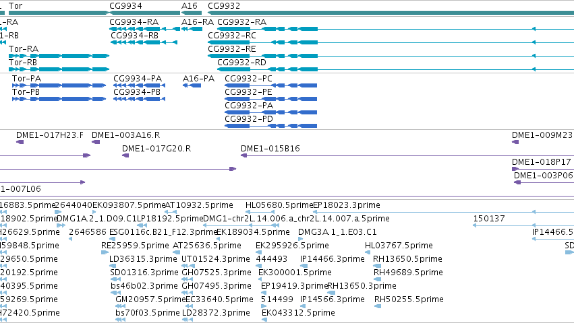Click EST EK295926.5prime
Image resolution: width=574 pixels, height=323 pixels.
(293, 246)
